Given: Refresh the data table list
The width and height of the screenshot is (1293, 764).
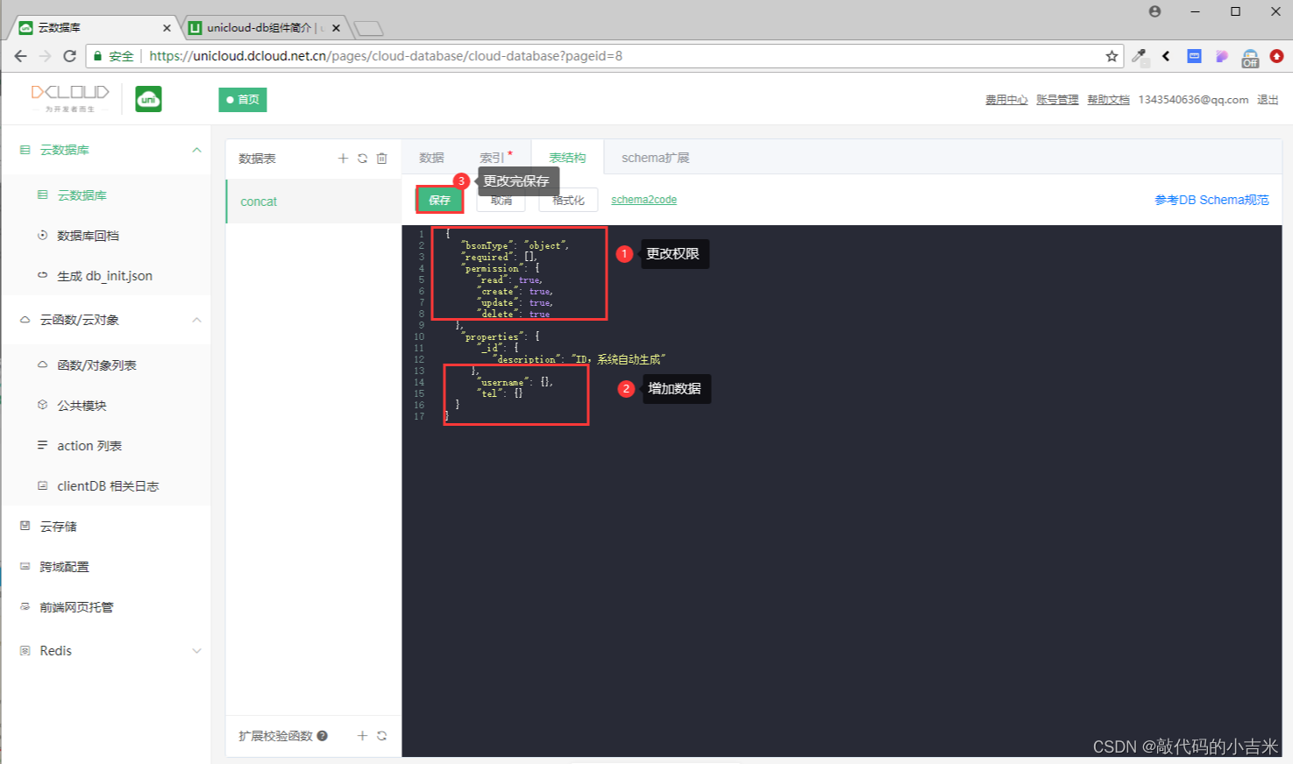Looking at the screenshot, I should tap(362, 159).
